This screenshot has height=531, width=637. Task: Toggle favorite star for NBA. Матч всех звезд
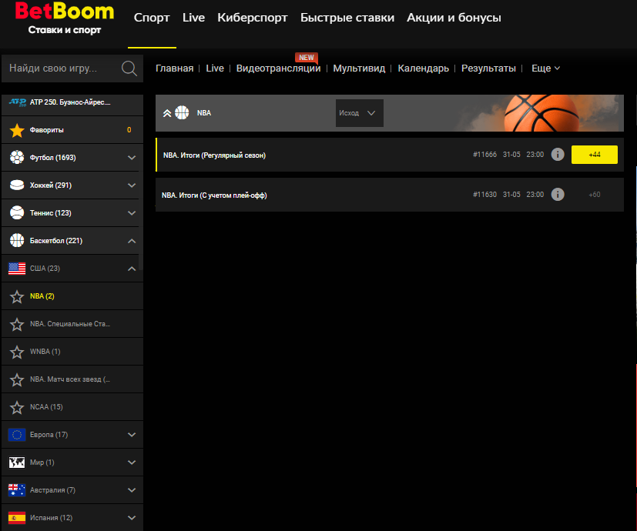(17, 379)
